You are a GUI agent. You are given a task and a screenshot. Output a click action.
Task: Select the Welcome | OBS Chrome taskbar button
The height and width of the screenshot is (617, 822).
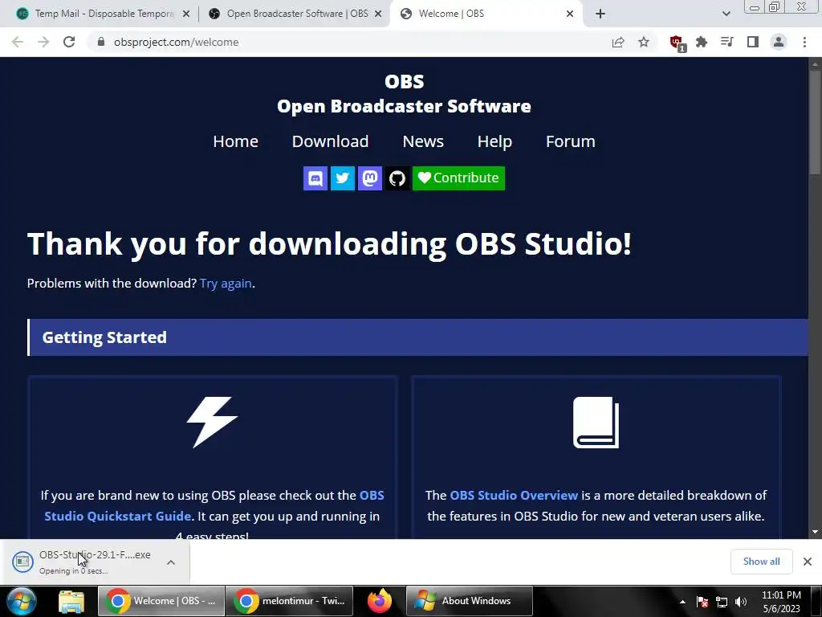161,601
